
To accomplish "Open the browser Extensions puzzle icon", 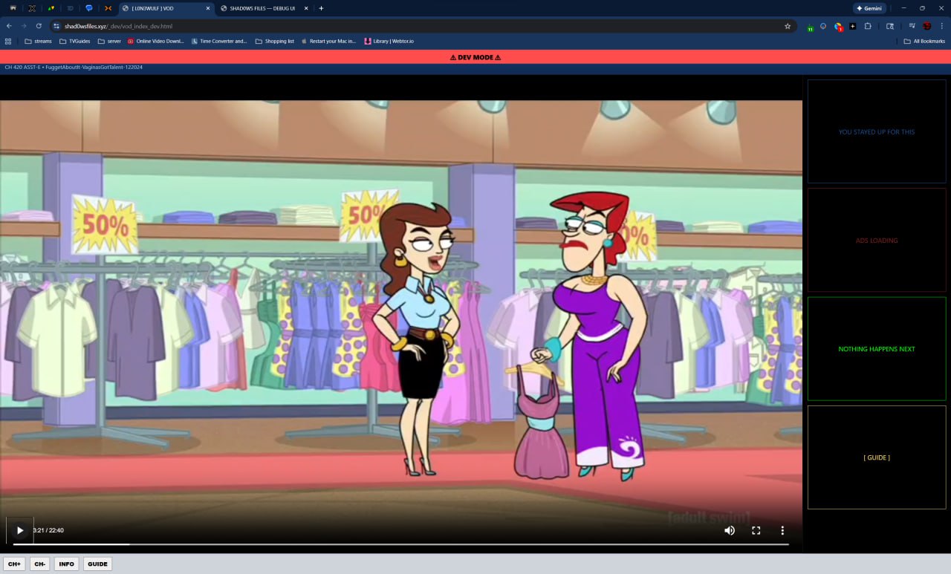I will [x=867, y=26].
